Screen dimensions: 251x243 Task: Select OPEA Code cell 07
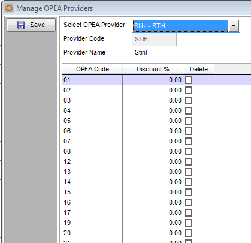click(92, 142)
